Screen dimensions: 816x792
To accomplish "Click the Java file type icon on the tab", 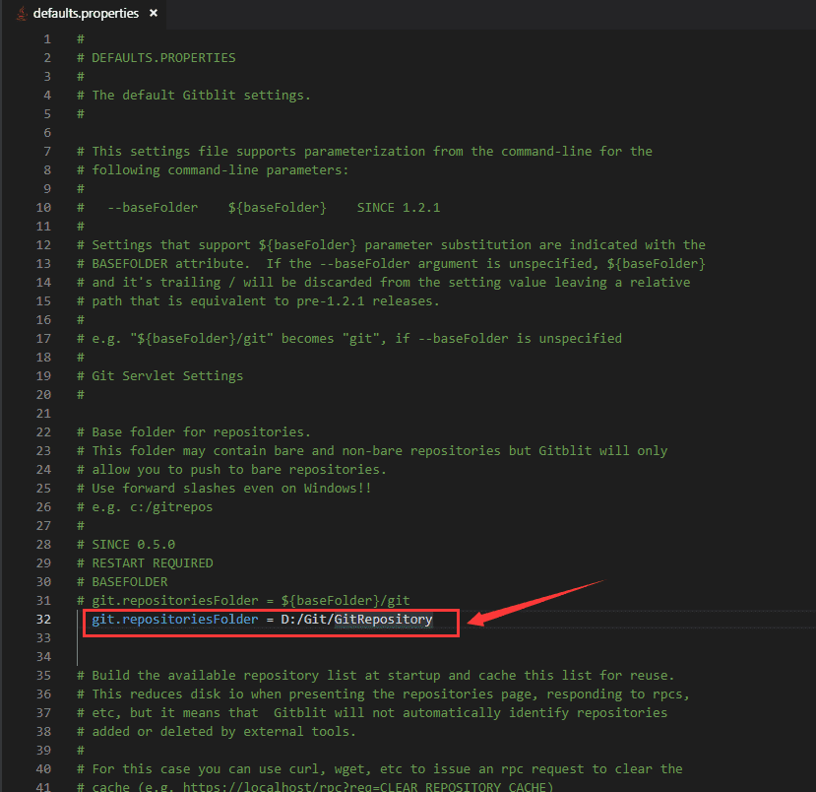I will [20, 14].
